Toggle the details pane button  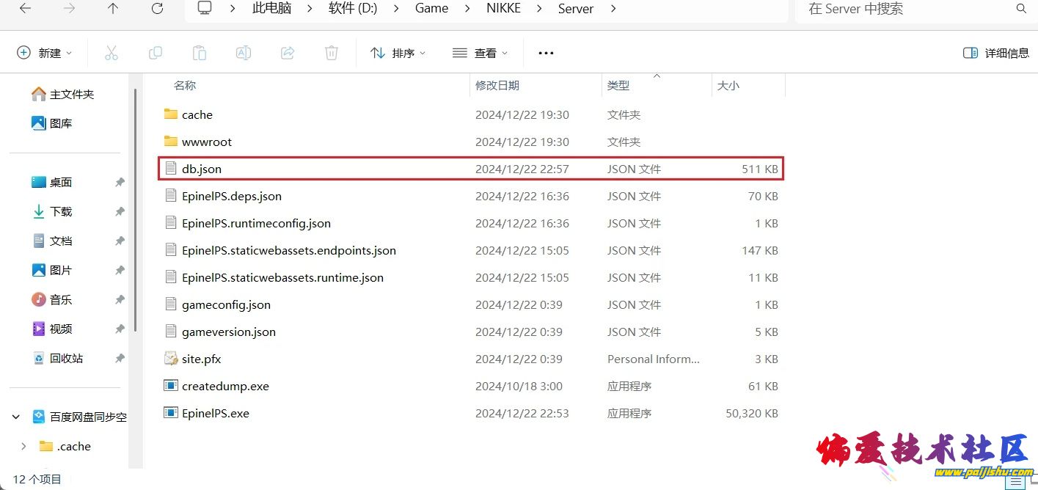[x=995, y=53]
